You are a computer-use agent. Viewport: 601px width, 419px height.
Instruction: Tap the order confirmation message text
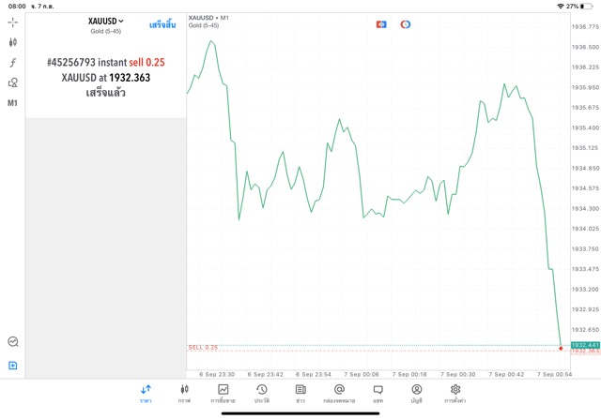pos(105,77)
